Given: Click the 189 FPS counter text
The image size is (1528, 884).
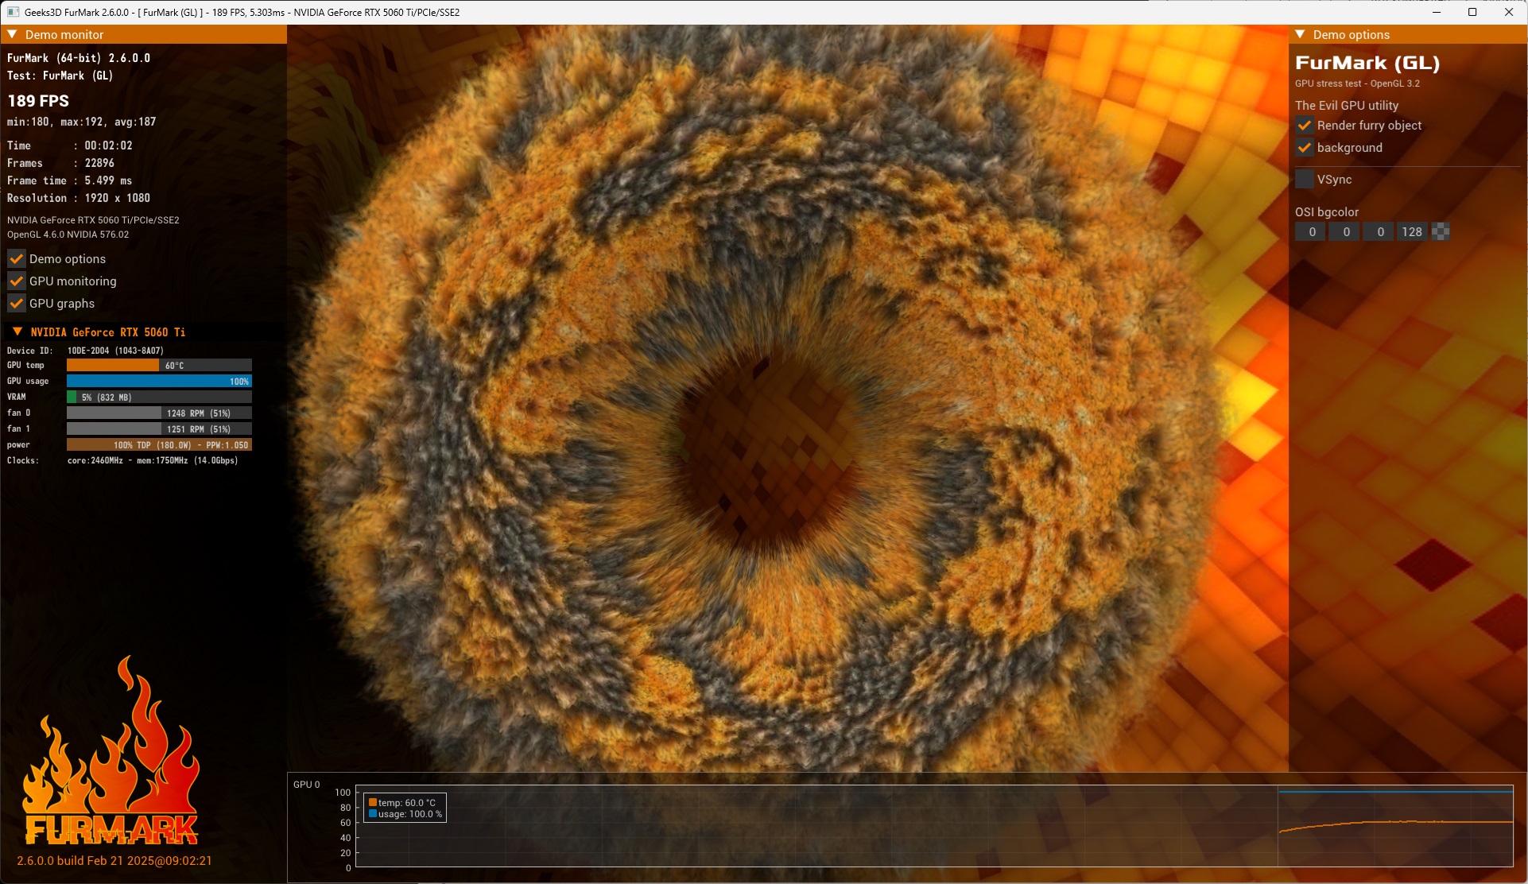Looking at the screenshot, I should click(x=38, y=101).
